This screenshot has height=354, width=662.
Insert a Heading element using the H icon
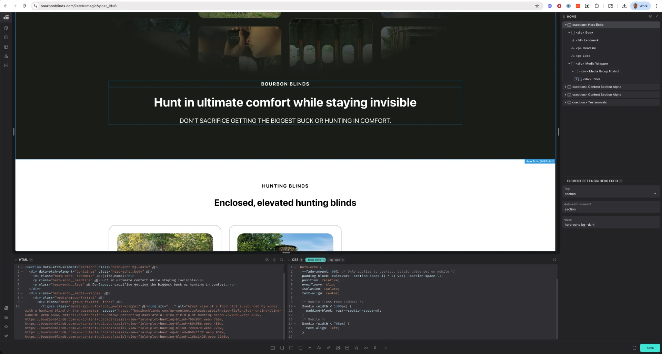coord(310,348)
